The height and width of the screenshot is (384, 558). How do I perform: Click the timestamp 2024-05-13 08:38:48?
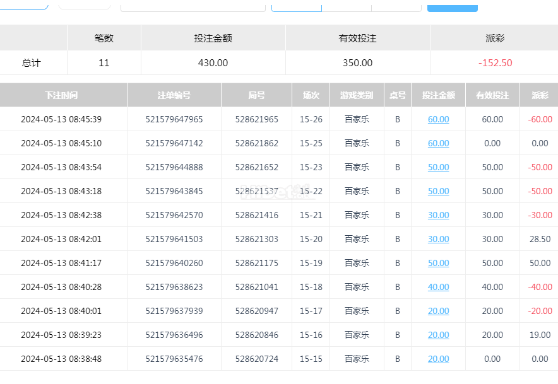(x=61, y=359)
